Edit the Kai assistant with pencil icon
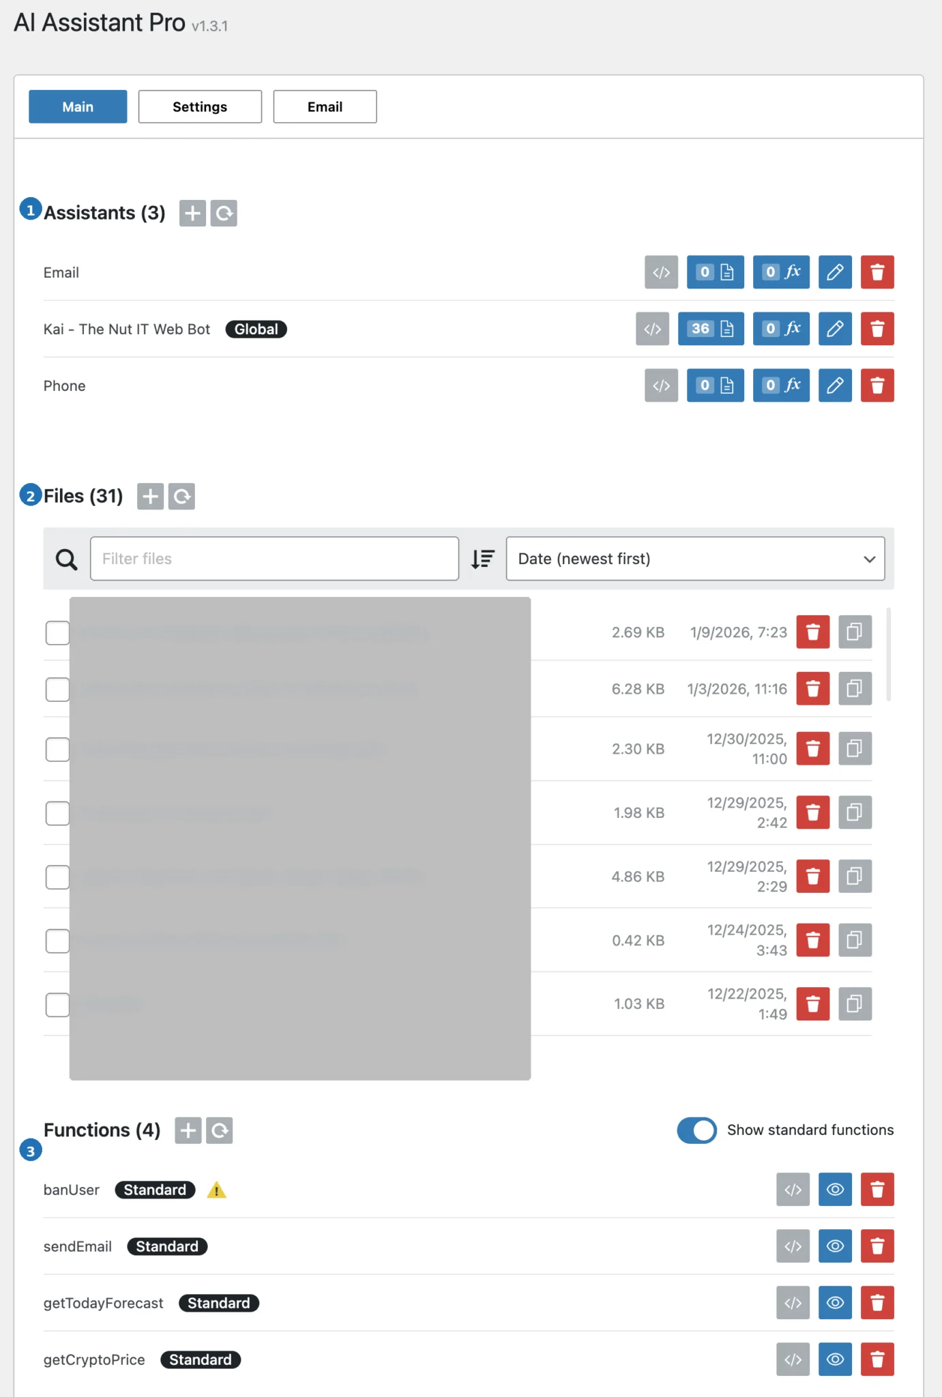 (x=834, y=329)
